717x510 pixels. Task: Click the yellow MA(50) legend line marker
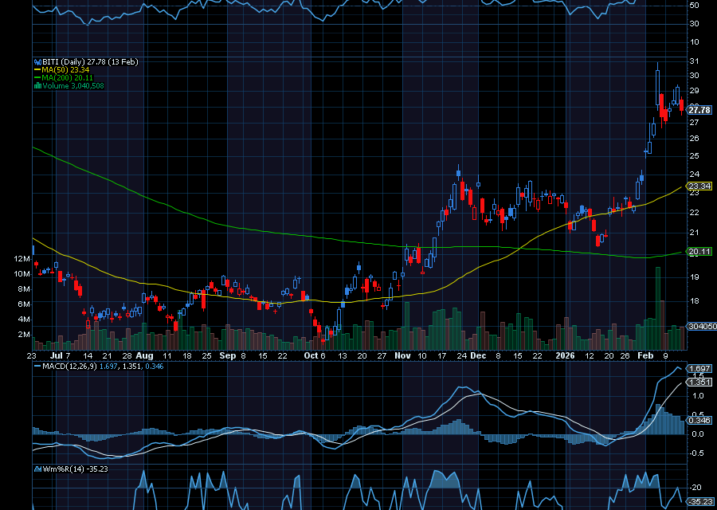[x=36, y=70]
